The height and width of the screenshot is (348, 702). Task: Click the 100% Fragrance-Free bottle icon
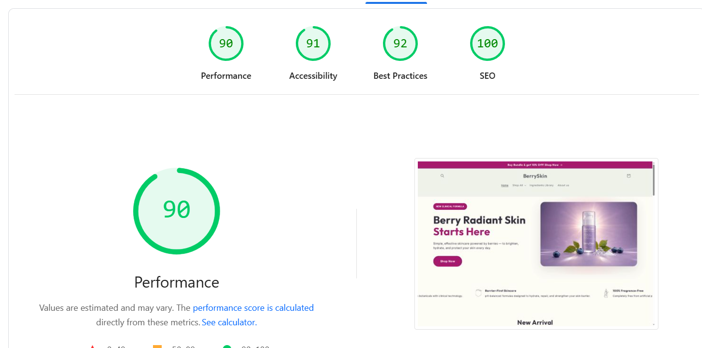tap(606, 293)
